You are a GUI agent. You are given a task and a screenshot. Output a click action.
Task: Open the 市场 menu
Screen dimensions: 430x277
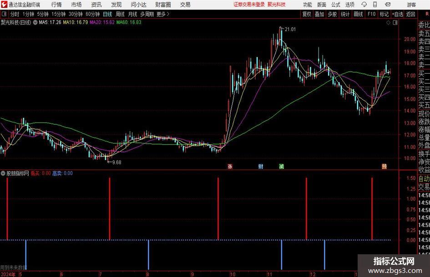[76, 5]
